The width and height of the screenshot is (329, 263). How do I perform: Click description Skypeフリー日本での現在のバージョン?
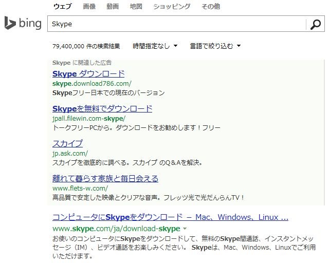[108, 92]
